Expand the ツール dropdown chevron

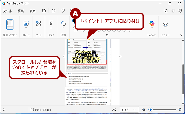pyautogui.click(x=39, y=28)
